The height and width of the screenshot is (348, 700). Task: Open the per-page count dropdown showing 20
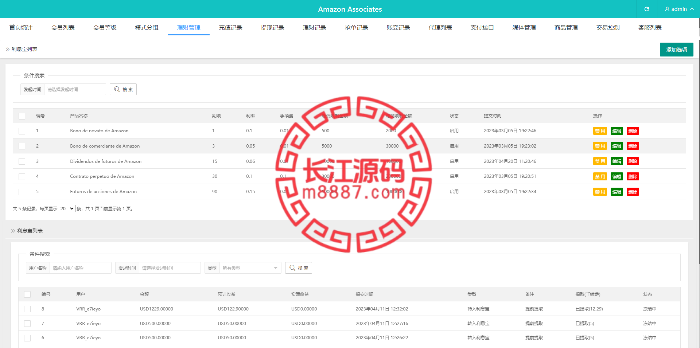coord(67,209)
